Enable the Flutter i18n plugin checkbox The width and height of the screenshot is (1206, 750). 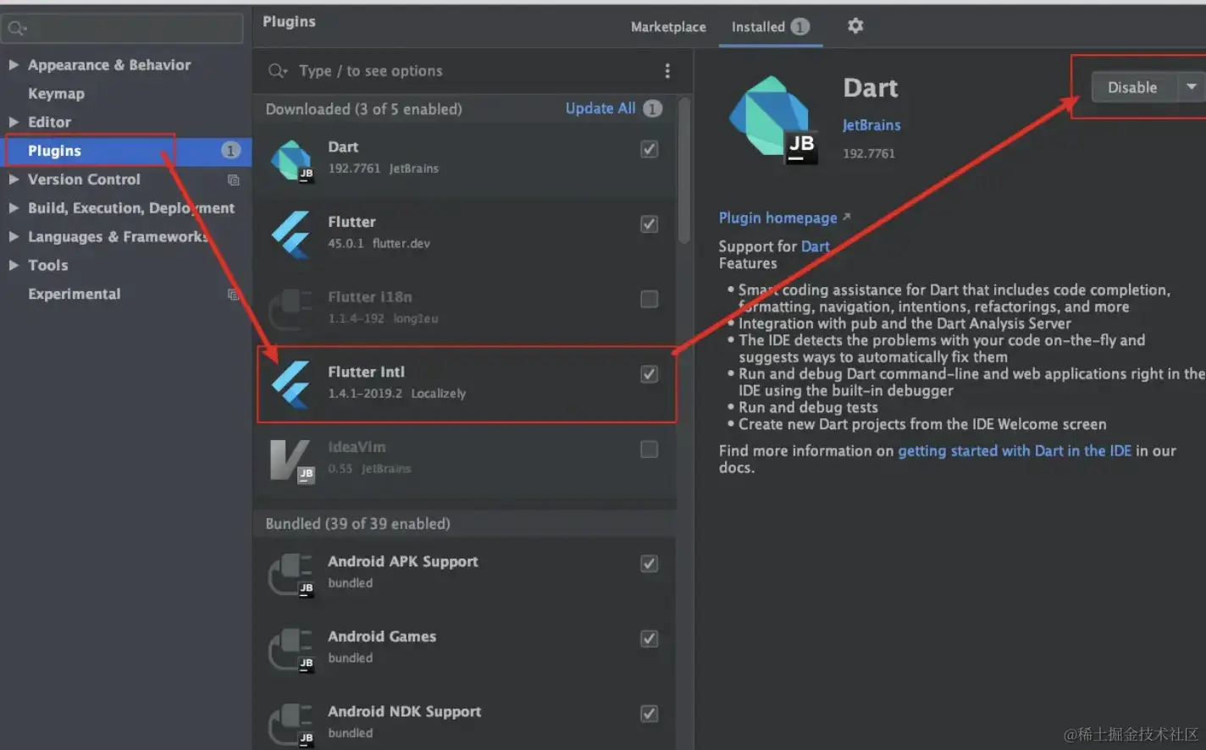(649, 299)
